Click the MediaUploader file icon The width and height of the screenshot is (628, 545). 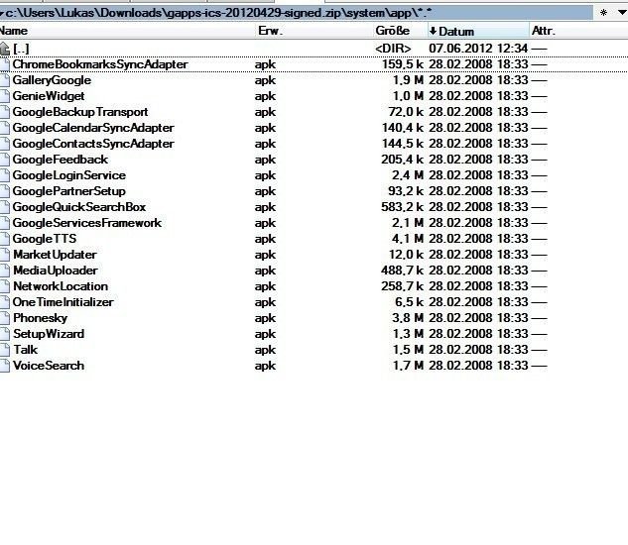(x=4, y=271)
